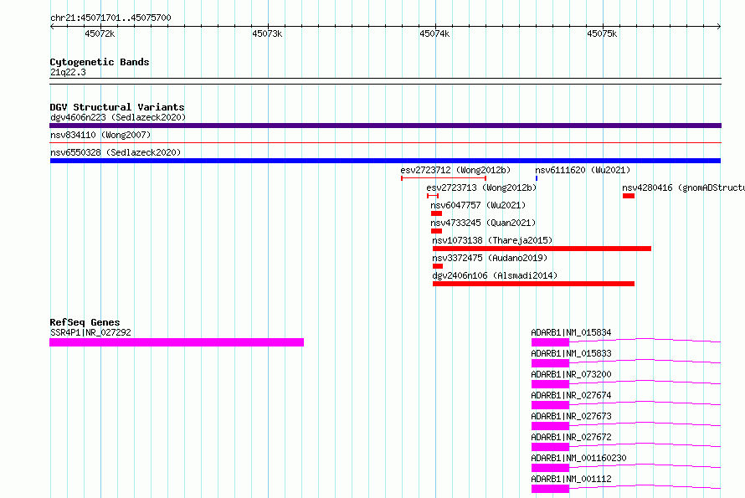Screen dimensions: 745x498
Task: Open the Cytogenetic Bands track title
Action: (x=100, y=62)
